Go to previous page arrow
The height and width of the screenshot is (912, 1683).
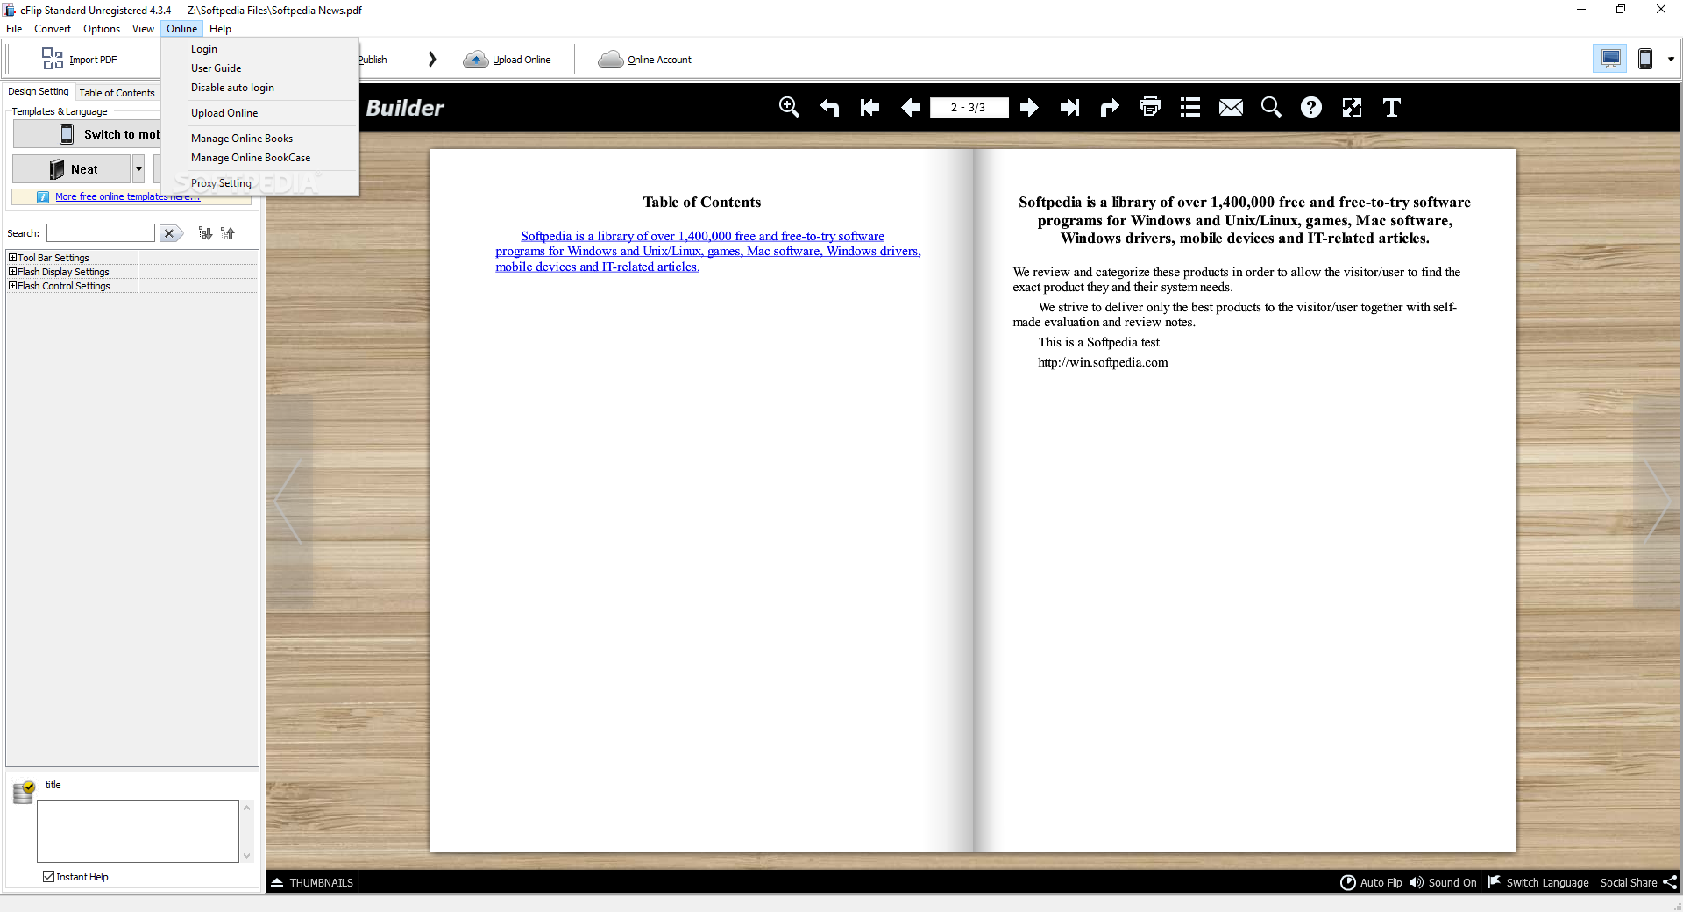click(910, 107)
